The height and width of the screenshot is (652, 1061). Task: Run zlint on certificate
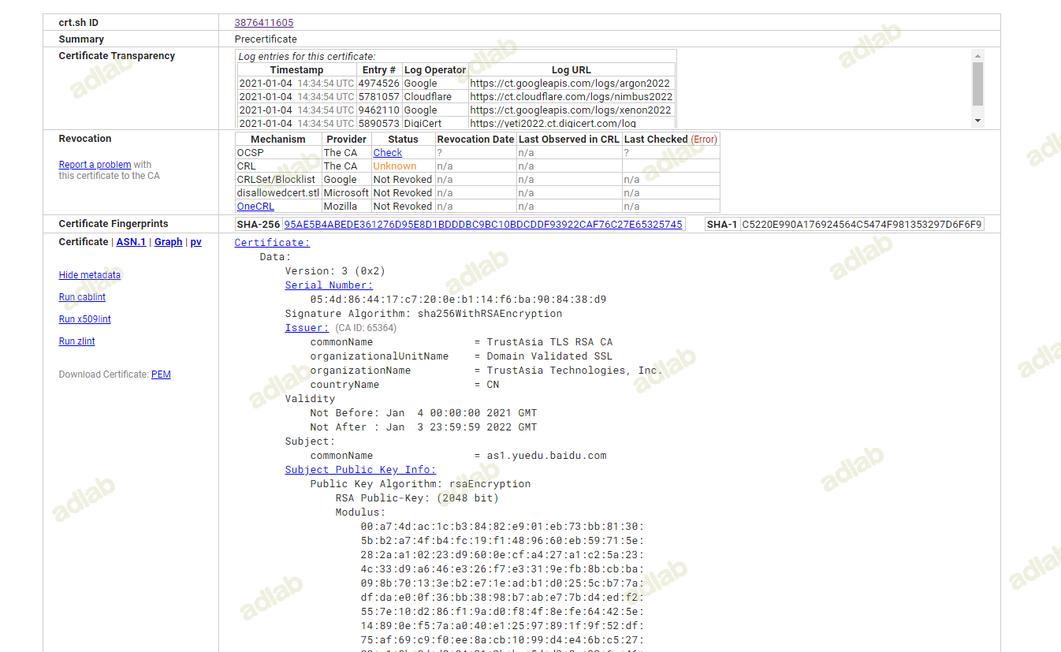coord(77,341)
